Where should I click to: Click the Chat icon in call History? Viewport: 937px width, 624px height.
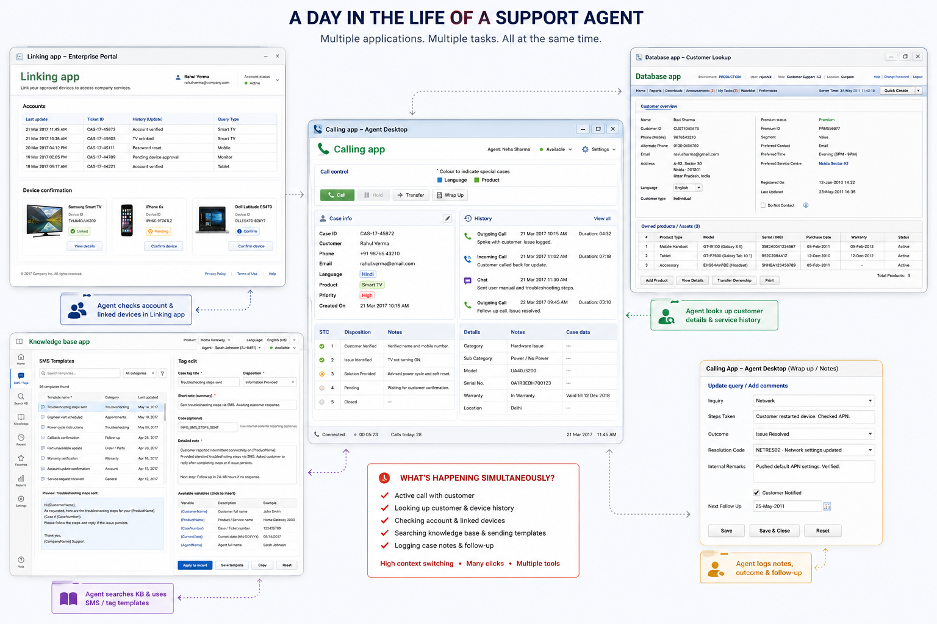(x=468, y=281)
